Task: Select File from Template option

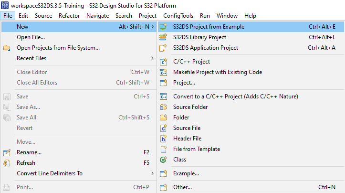Action: click(197, 149)
